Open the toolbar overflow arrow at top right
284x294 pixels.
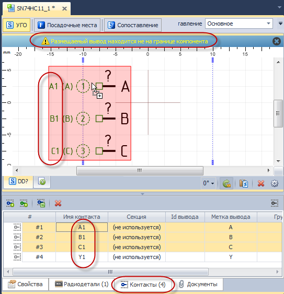click(280, 23)
